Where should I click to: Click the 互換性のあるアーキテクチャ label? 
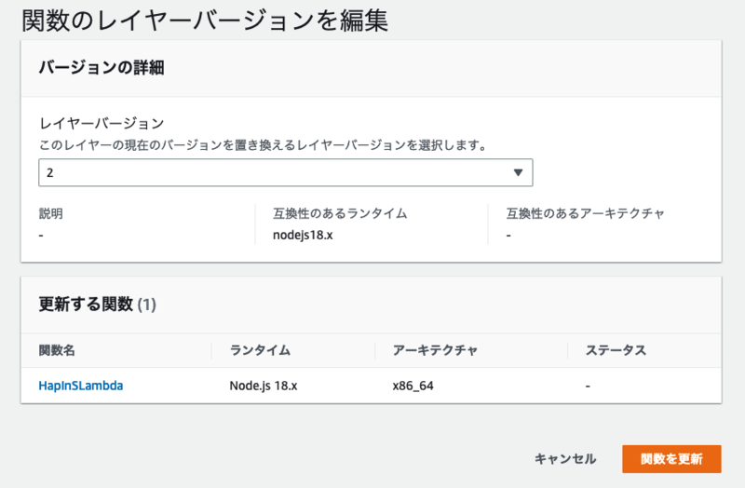(x=585, y=213)
